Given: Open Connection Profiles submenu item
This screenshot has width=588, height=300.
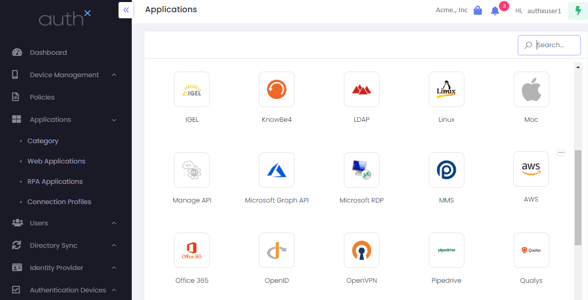Looking at the screenshot, I should (59, 202).
